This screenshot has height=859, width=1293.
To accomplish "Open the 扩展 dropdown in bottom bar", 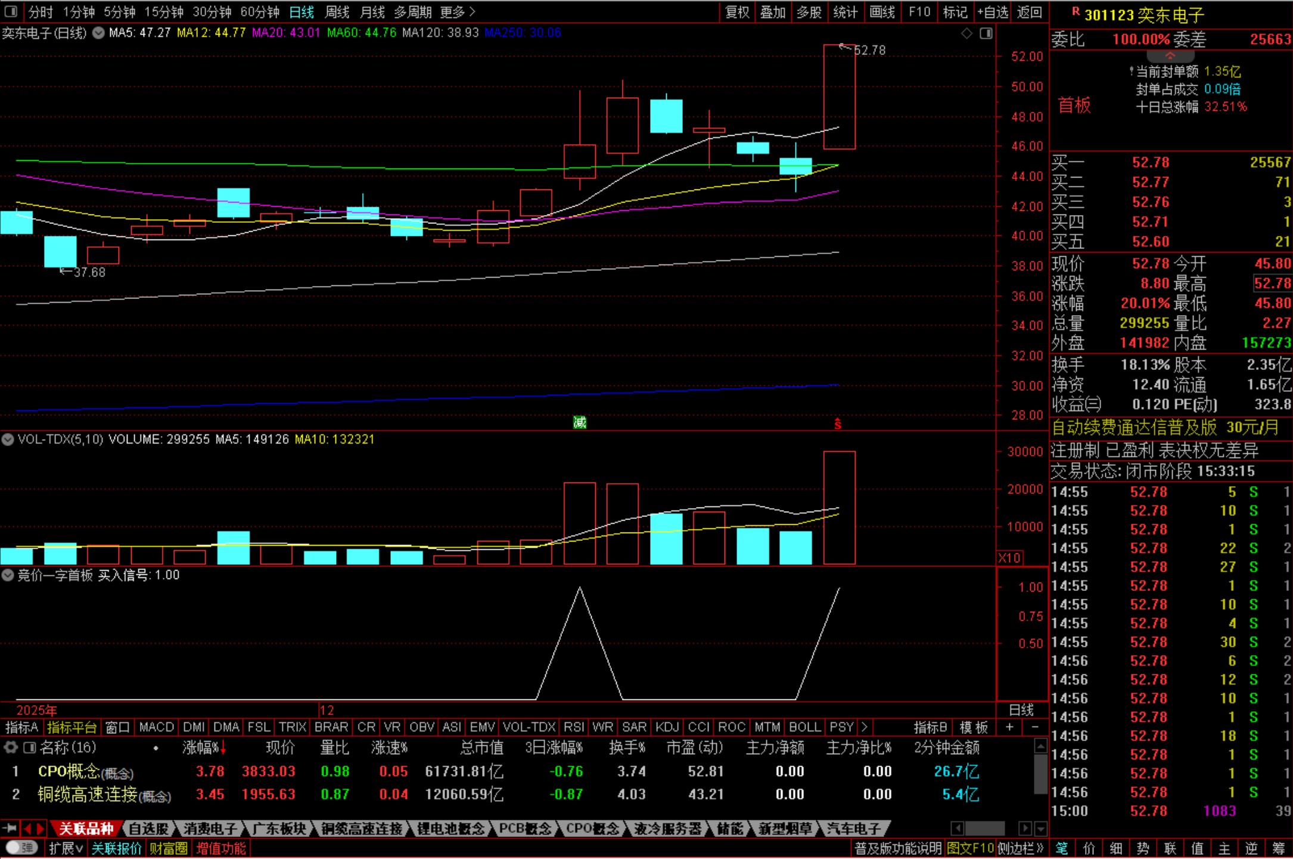I will point(66,848).
